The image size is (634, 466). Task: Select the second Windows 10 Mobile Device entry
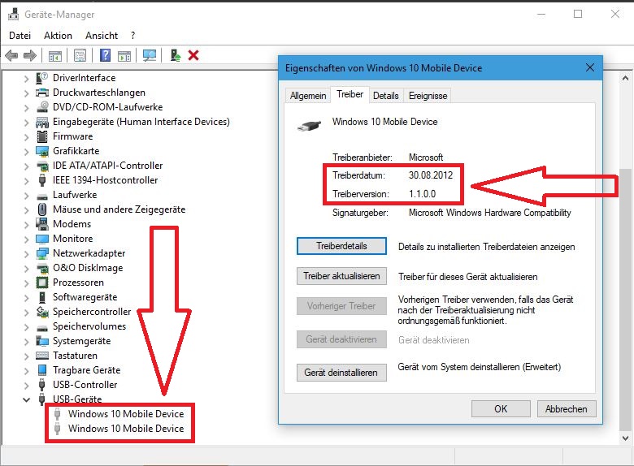126,429
